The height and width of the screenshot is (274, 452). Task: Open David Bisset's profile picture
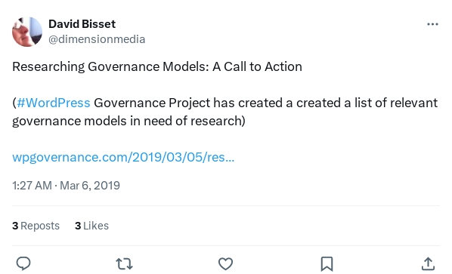click(x=27, y=32)
